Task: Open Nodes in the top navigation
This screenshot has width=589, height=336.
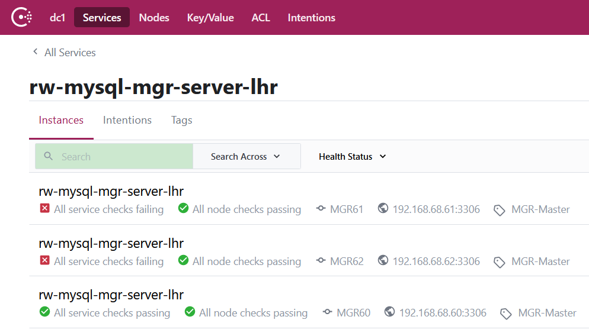Action: [x=154, y=18]
